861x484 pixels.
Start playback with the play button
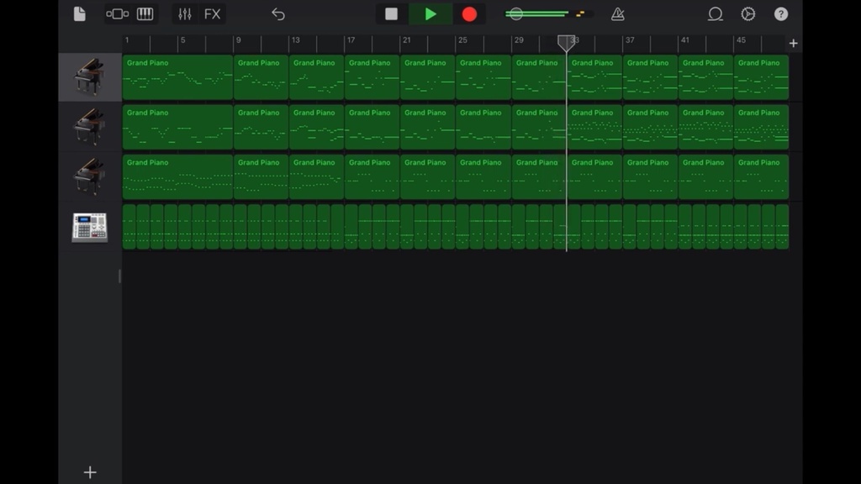coord(431,13)
